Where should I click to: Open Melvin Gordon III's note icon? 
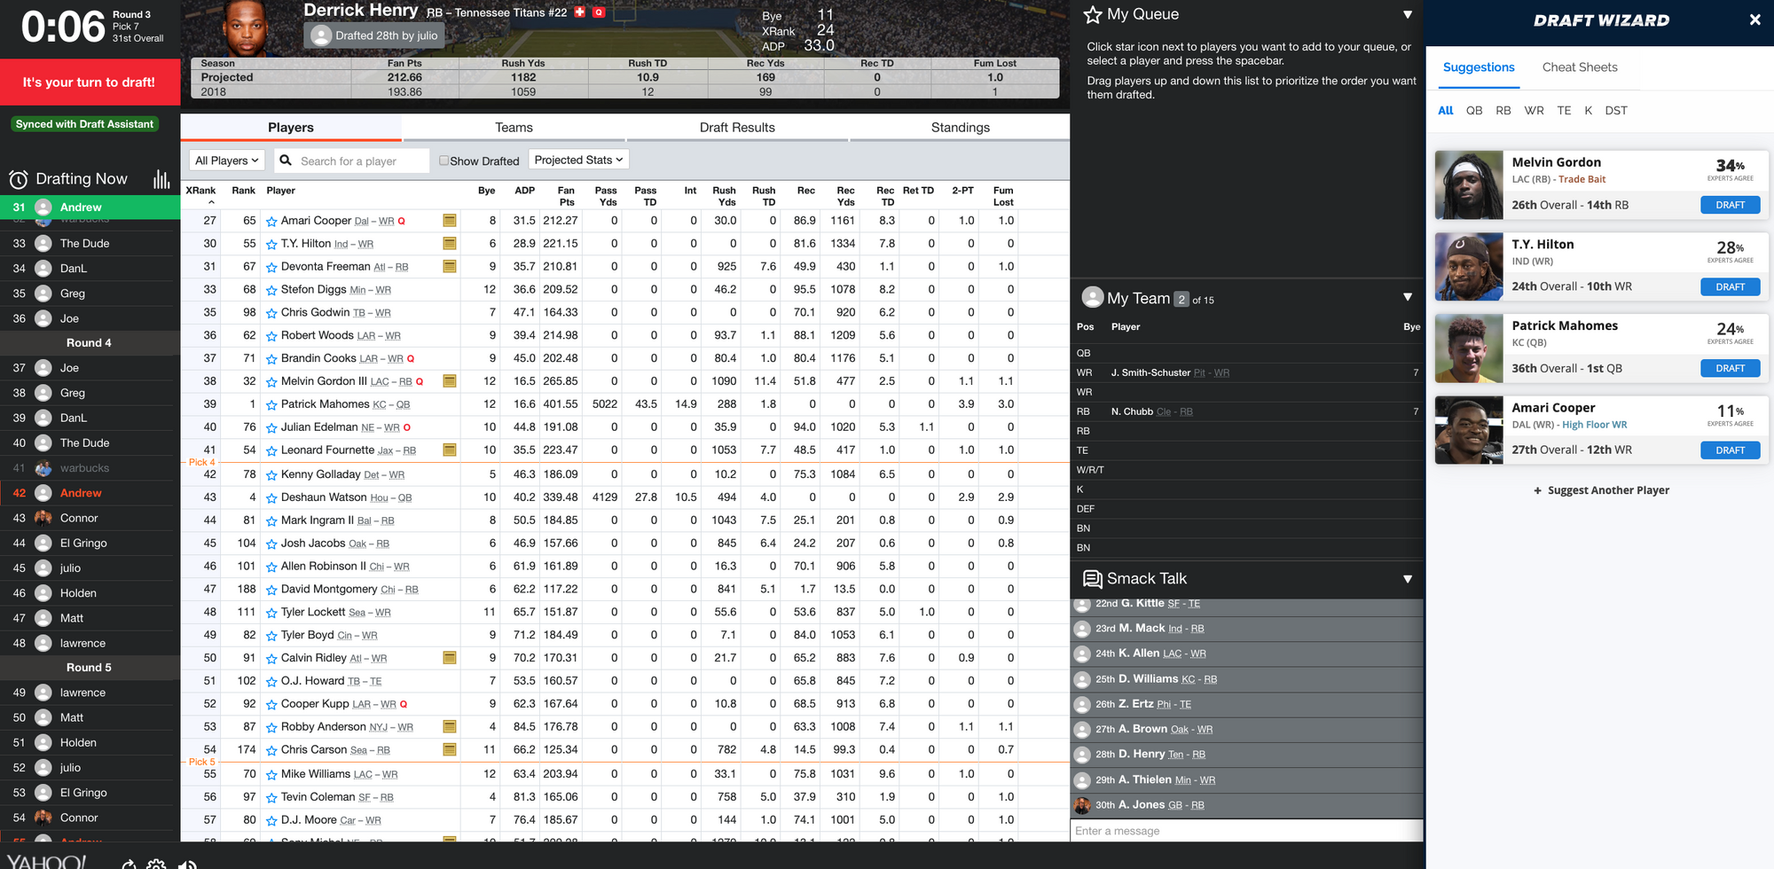click(450, 381)
